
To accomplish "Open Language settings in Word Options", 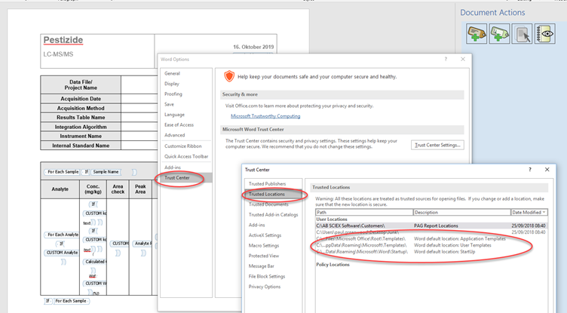I will pyautogui.click(x=174, y=115).
